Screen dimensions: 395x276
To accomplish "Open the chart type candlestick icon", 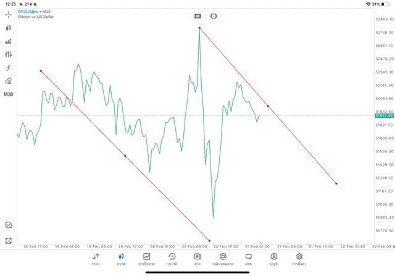I will pos(9,28).
